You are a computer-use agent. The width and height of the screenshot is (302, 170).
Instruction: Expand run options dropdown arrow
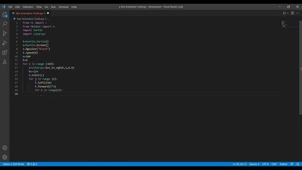(x=288, y=13)
